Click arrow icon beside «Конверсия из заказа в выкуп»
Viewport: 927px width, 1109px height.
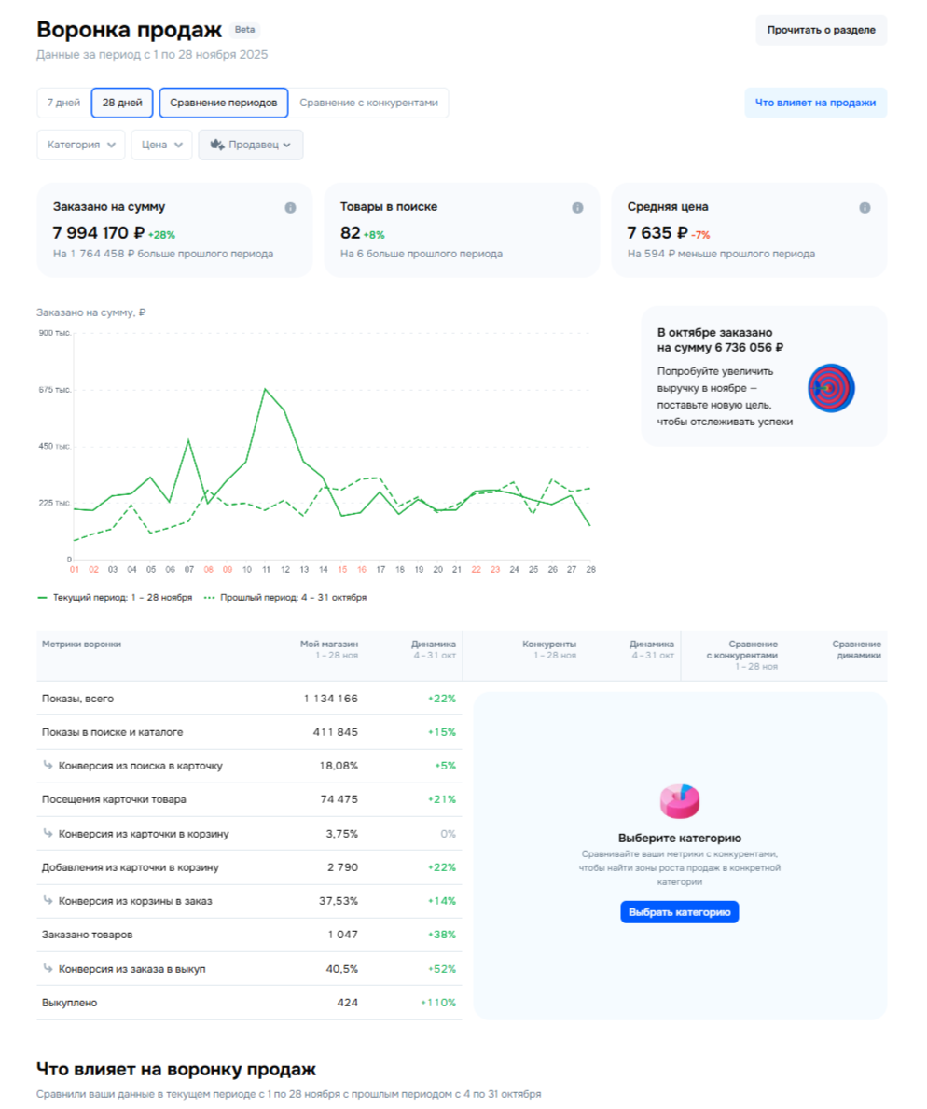(48, 969)
